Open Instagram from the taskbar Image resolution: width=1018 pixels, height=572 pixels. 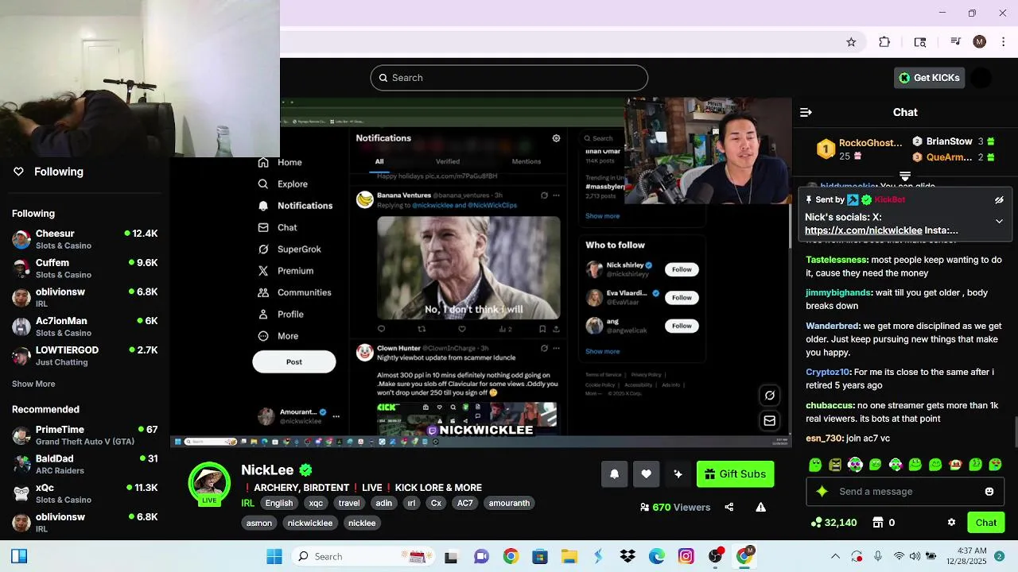coord(686,556)
